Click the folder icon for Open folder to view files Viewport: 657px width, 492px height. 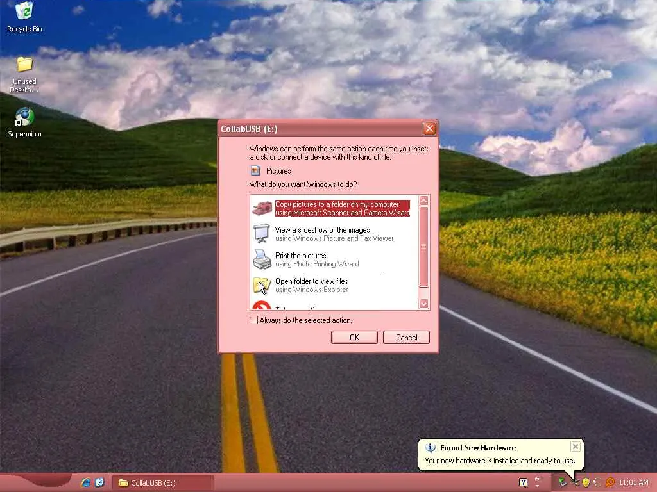pos(262,285)
